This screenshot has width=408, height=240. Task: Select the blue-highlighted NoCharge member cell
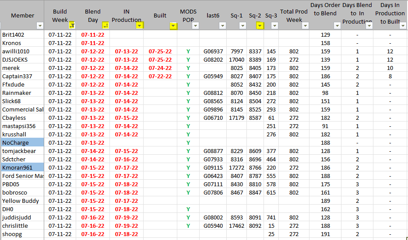click(x=22, y=143)
